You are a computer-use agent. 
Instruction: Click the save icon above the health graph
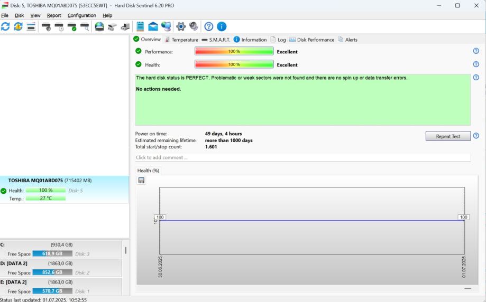pyautogui.click(x=141, y=181)
